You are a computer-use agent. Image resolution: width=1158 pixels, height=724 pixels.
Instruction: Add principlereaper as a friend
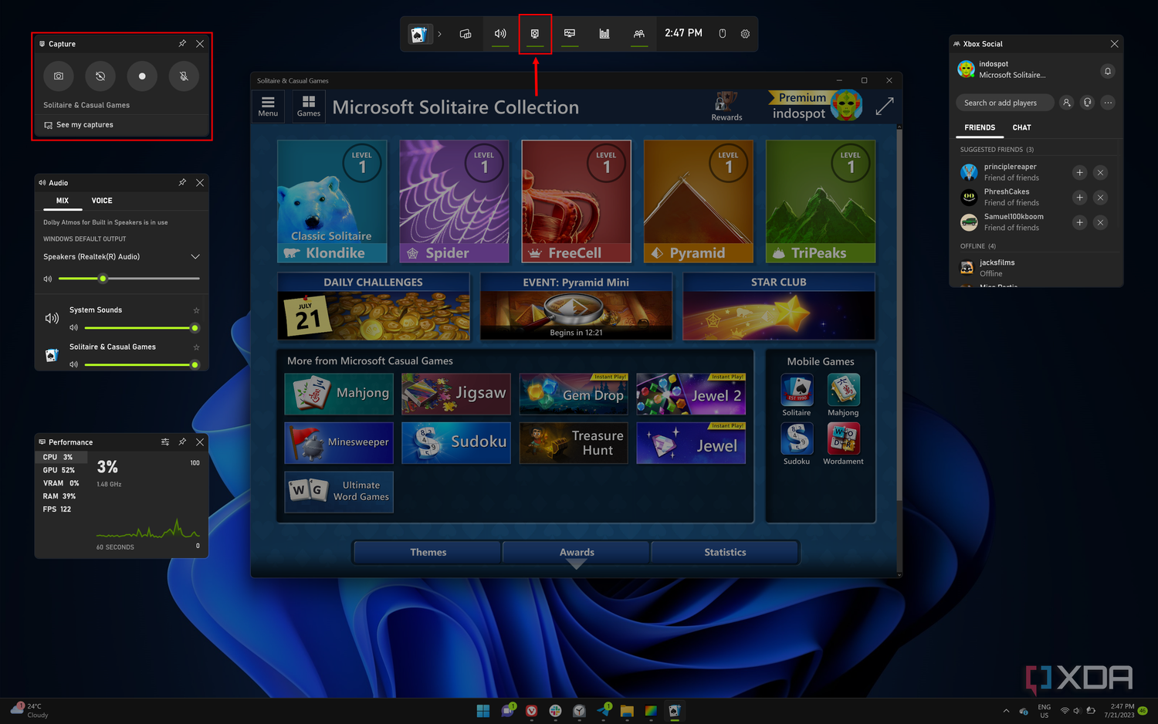click(x=1079, y=173)
